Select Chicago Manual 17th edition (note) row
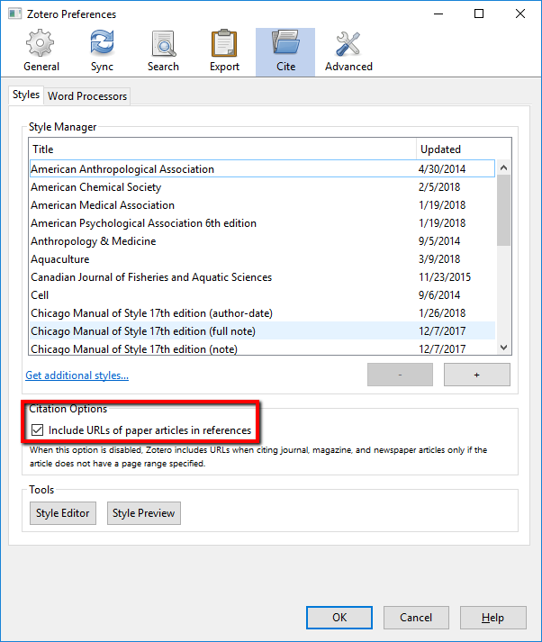Screen dimensions: 542x642 point(262,348)
